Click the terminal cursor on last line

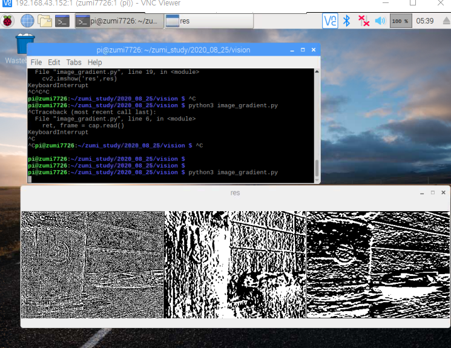click(30, 179)
